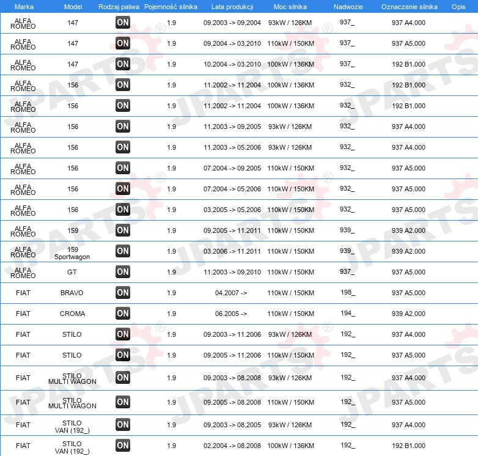Click ON badge in Fiat CROMA row
Screen dimensions: 478x456
click(123, 314)
